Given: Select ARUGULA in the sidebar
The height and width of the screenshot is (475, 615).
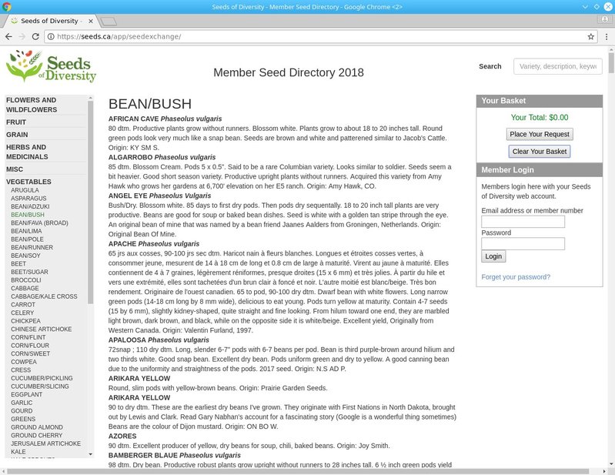Looking at the screenshot, I should (x=25, y=190).
